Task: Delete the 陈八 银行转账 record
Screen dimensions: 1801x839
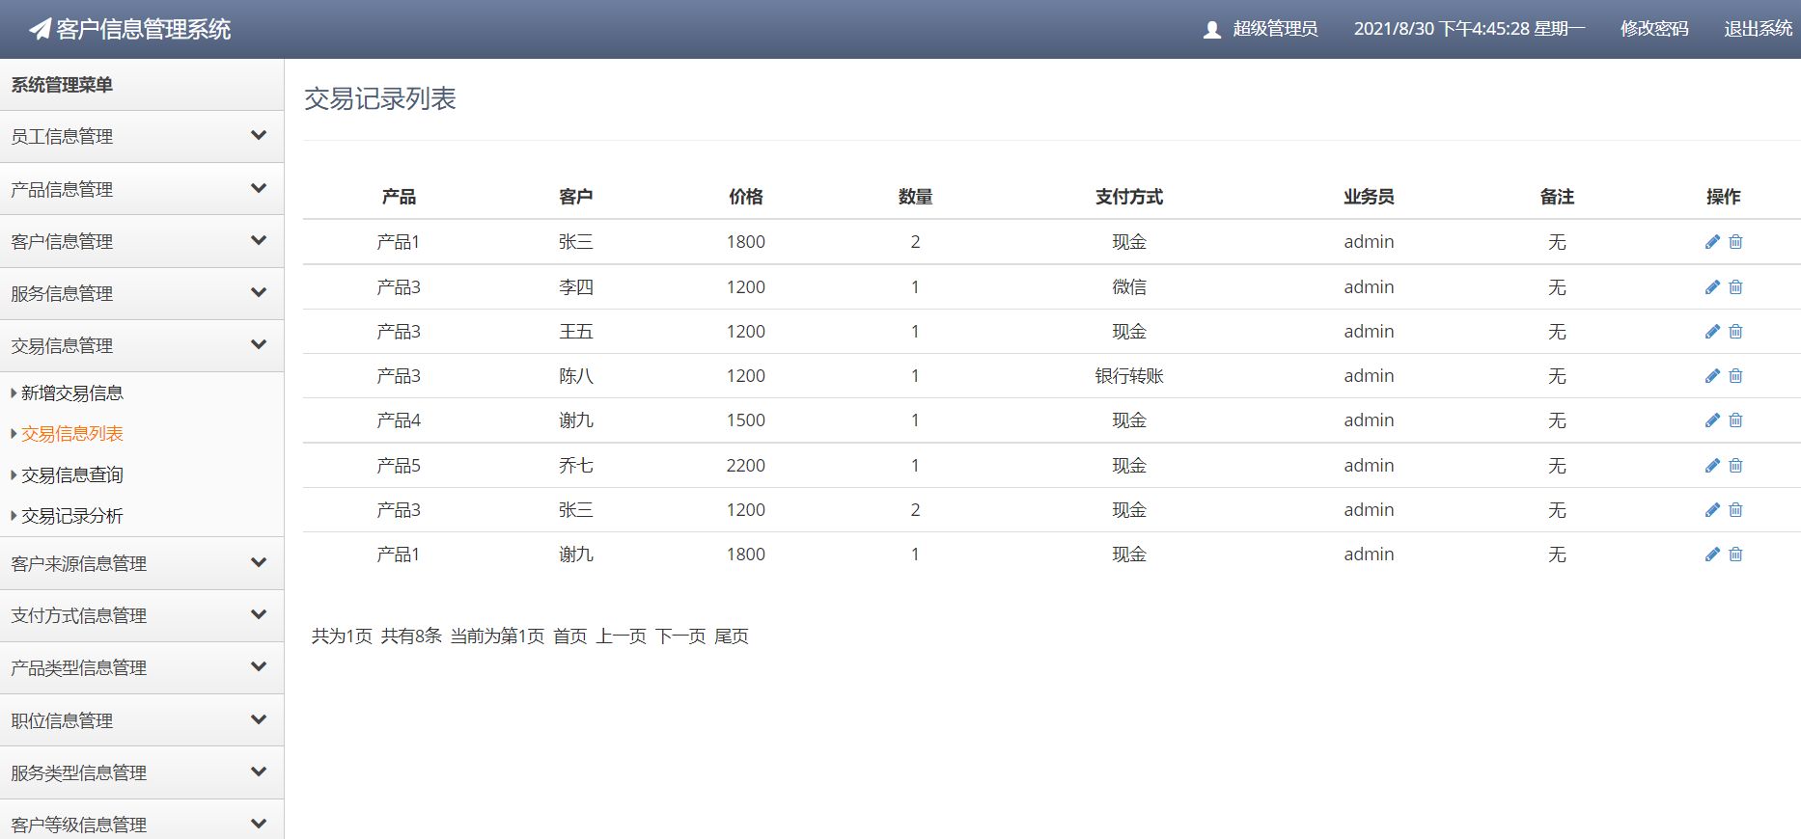Action: 1735,376
